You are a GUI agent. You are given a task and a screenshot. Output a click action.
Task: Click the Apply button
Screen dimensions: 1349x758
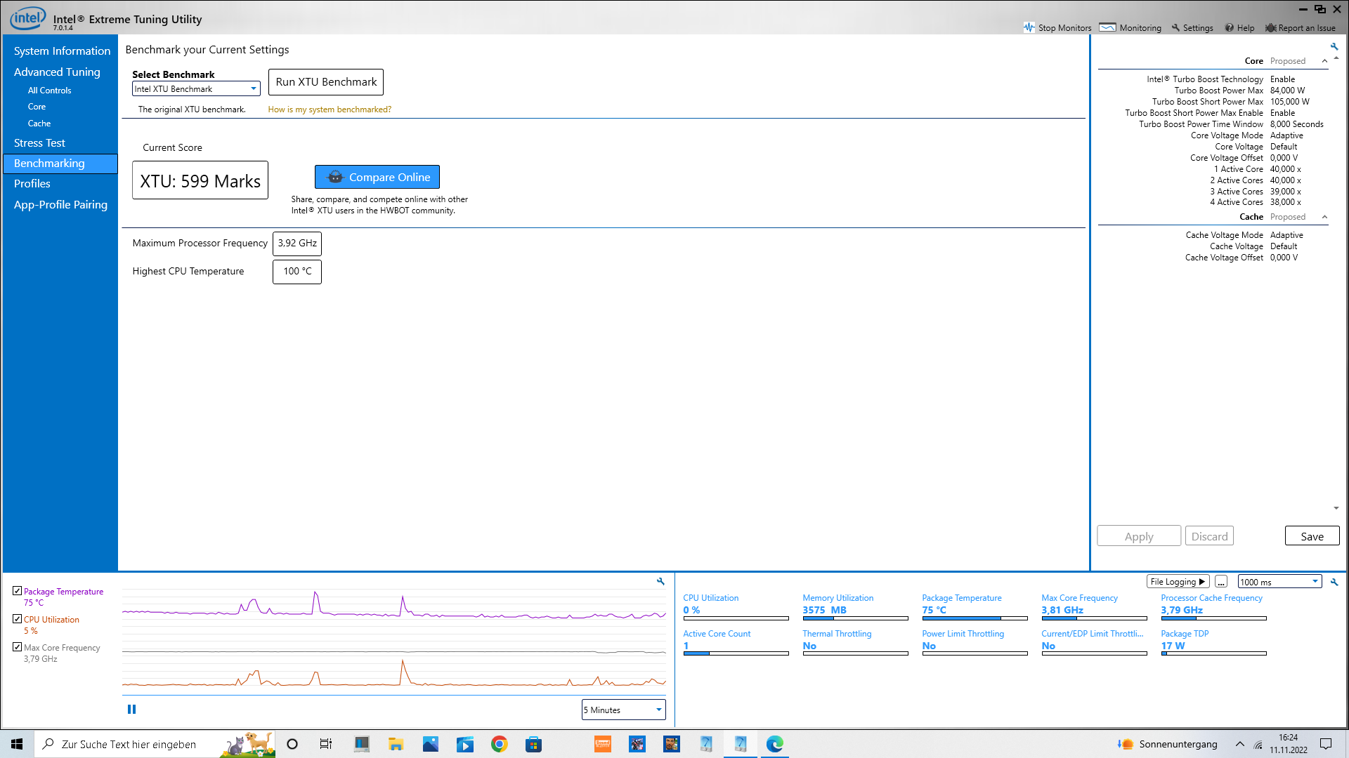click(1139, 536)
